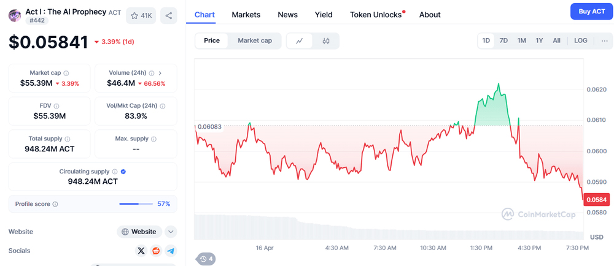Click the Market cap info icon
The image size is (614, 266).
[66, 73]
